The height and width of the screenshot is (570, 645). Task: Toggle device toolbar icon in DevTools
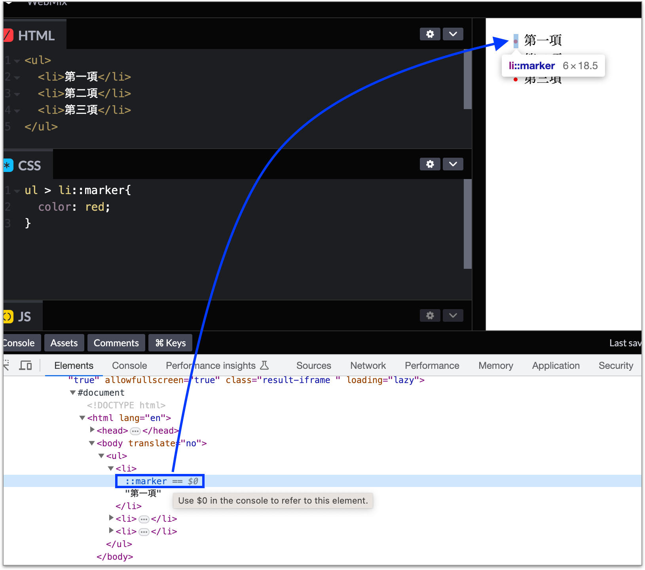click(x=26, y=365)
